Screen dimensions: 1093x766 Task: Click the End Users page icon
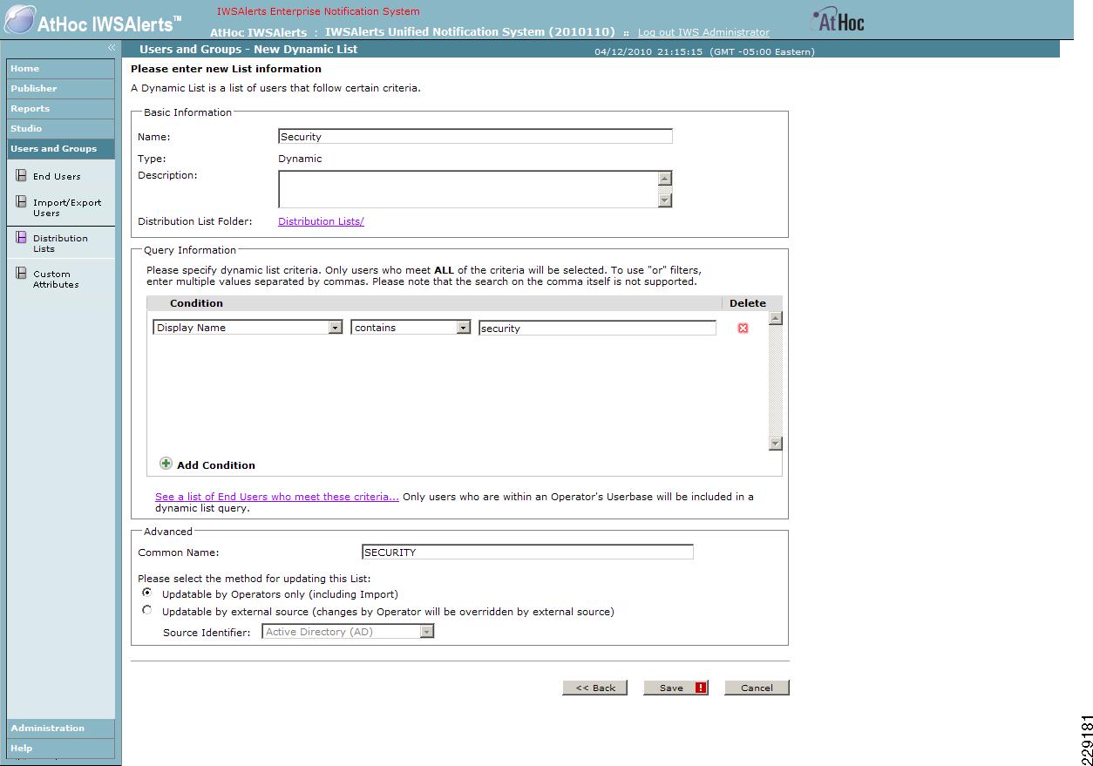[x=21, y=176]
